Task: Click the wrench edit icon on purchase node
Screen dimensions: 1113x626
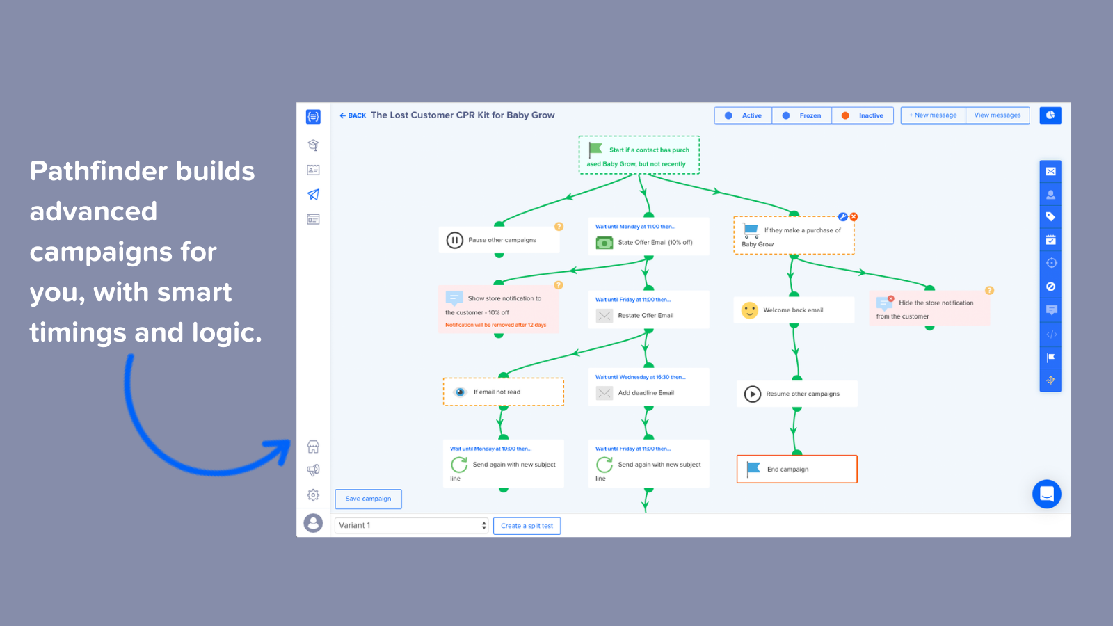Action: click(x=842, y=217)
